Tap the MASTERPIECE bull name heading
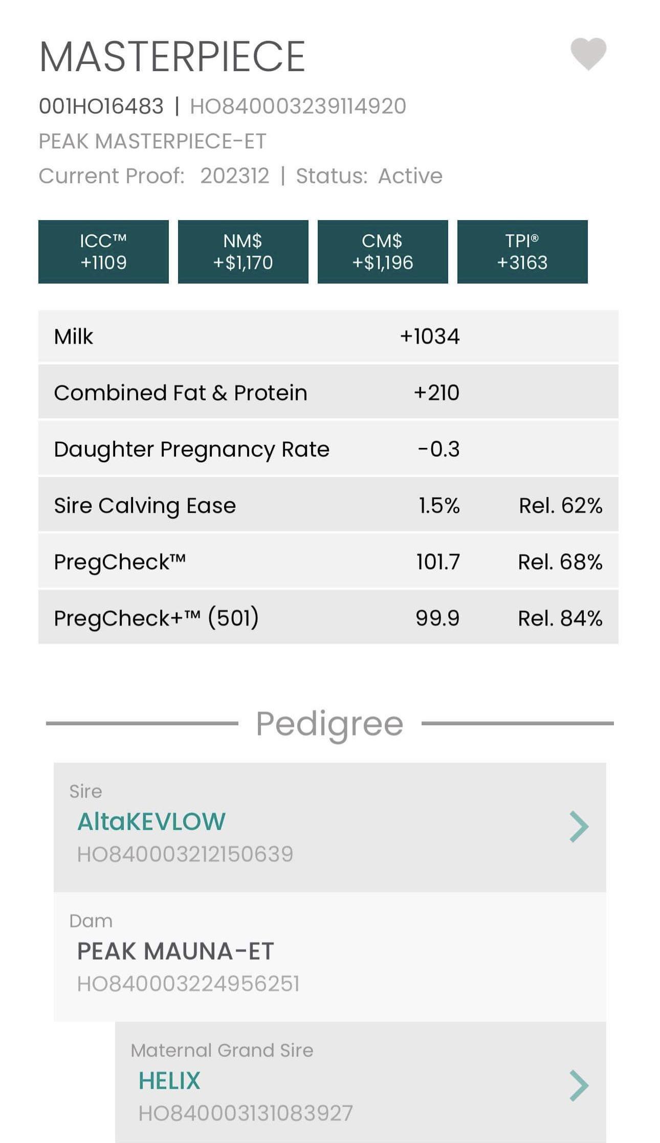660x1143 pixels. coord(172,57)
